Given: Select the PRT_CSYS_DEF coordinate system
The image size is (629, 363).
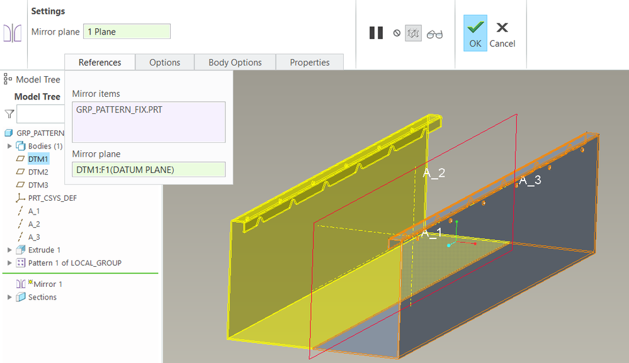Looking at the screenshot, I should point(52,198).
